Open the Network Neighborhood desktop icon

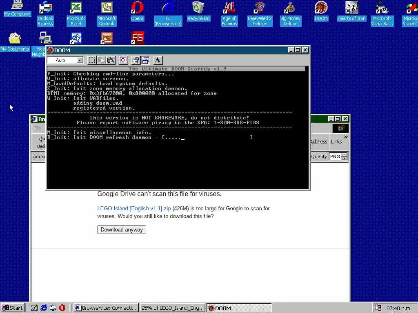click(x=39, y=44)
